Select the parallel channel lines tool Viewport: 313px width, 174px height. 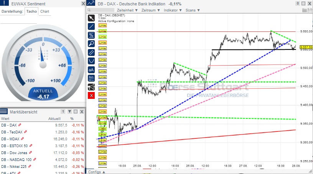(91, 53)
